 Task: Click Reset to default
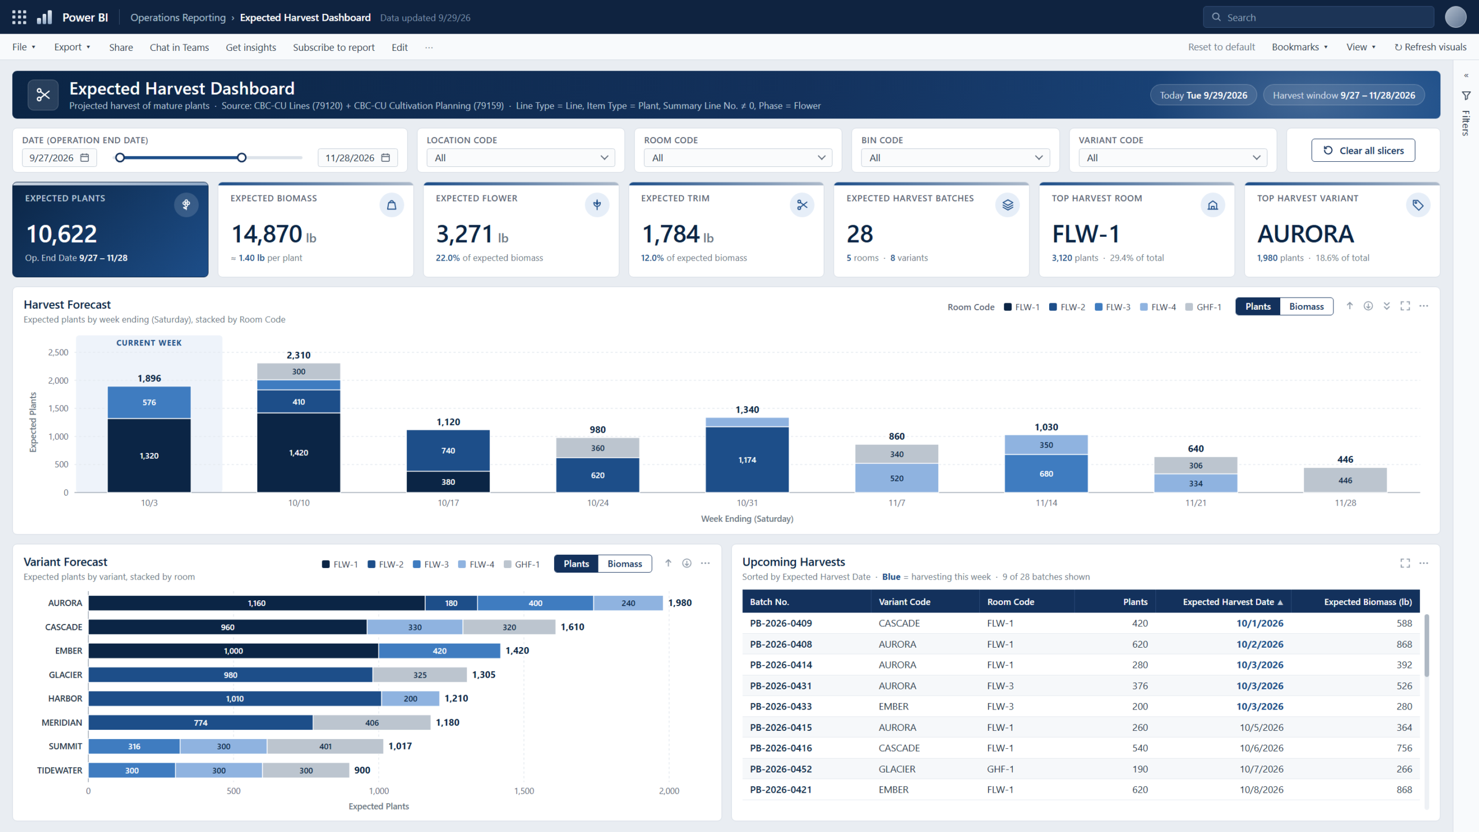point(1221,47)
